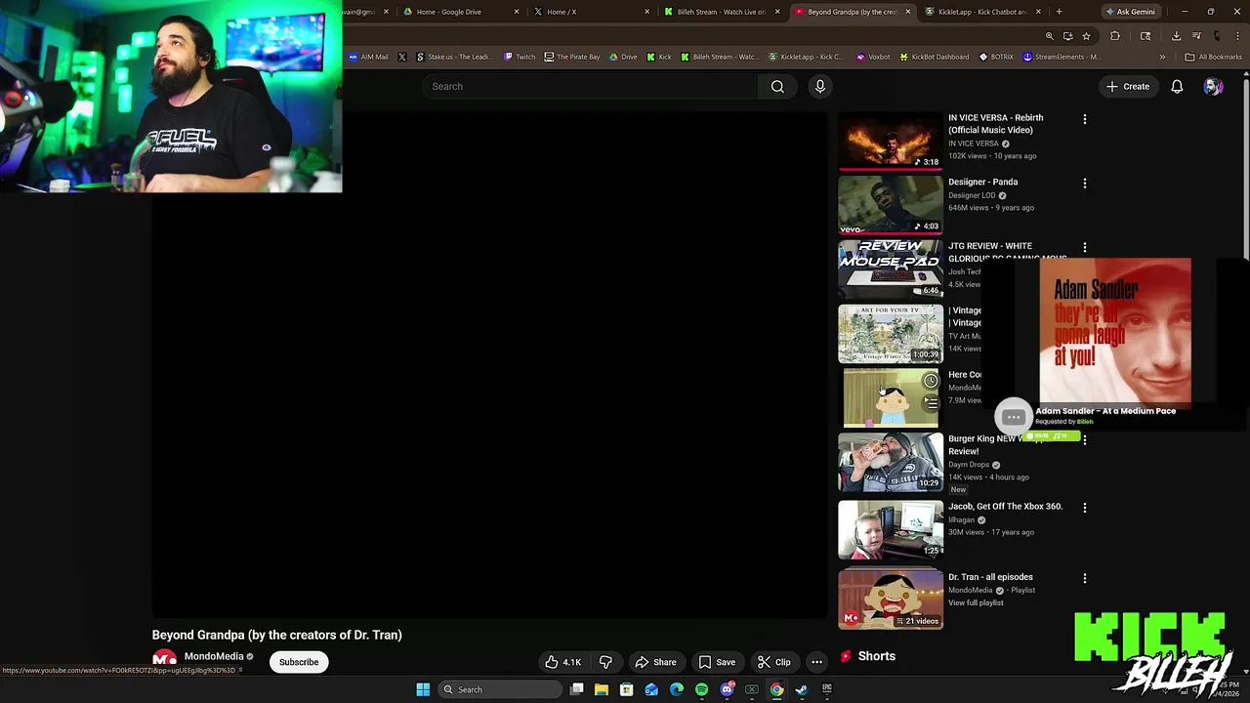Open the Stake.us bookmark

click(x=453, y=57)
